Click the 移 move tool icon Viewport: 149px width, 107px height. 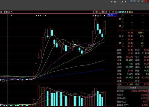tap(109, 12)
